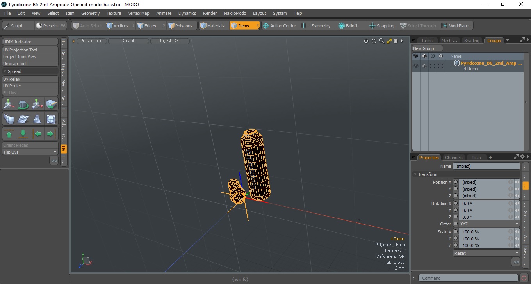Collapse the Spread section

tap(30, 71)
